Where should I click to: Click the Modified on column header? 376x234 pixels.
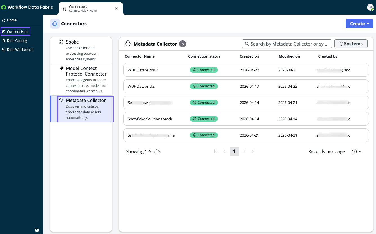click(x=289, y=56)
